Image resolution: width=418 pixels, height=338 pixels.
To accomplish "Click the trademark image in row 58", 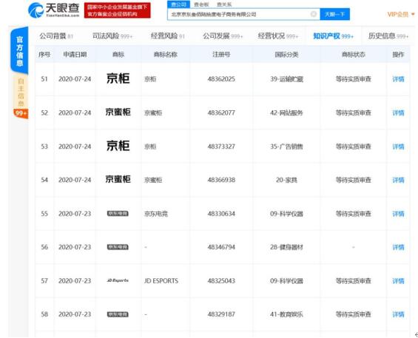I will point(118,314).
